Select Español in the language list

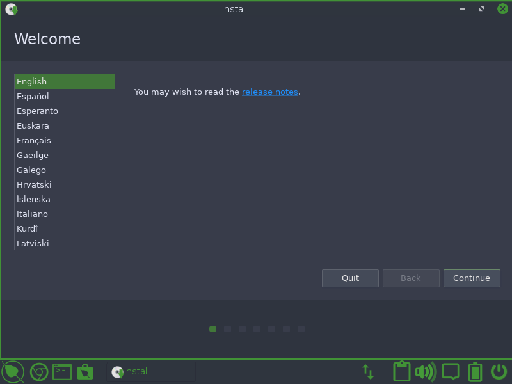(65, 97)
